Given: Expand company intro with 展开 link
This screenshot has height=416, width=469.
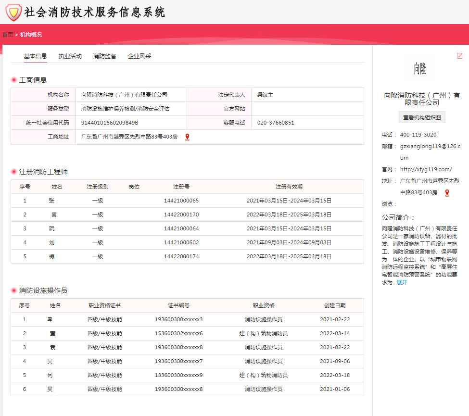Looking at the screenshot, I should pos(402,282).
